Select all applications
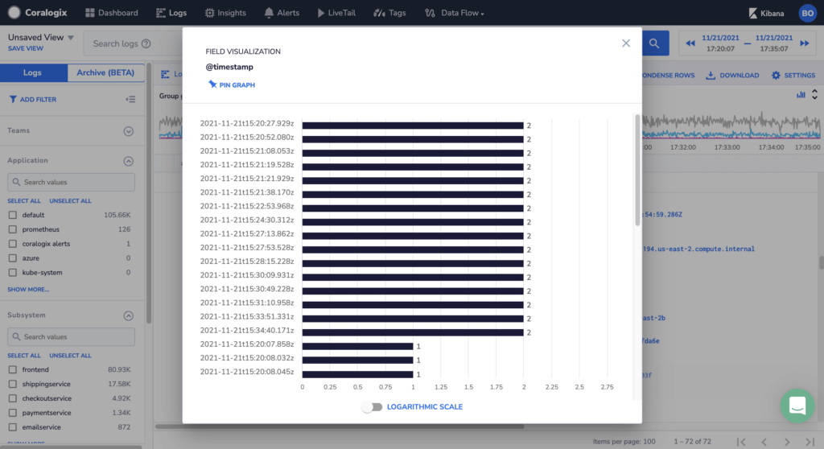This screenshot has height=449, width=824. click(x=23, y=201)
